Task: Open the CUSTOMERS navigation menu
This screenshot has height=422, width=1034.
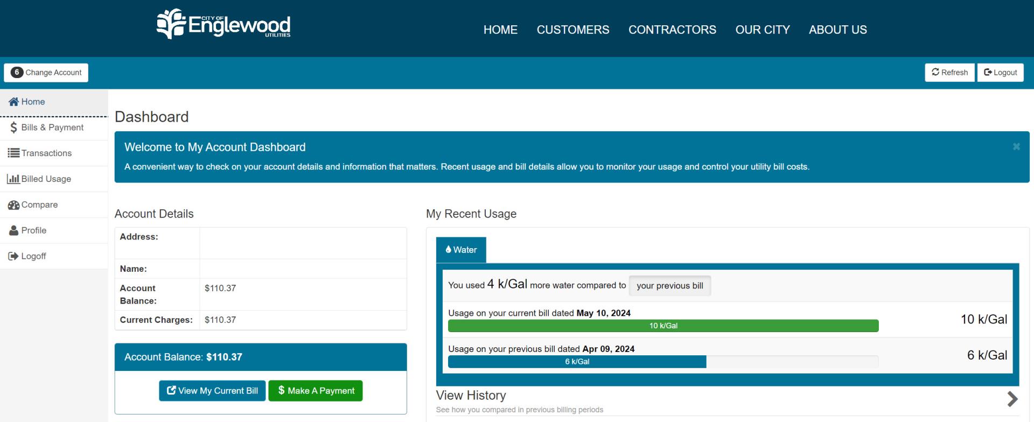Action: [x=573, y=30]
